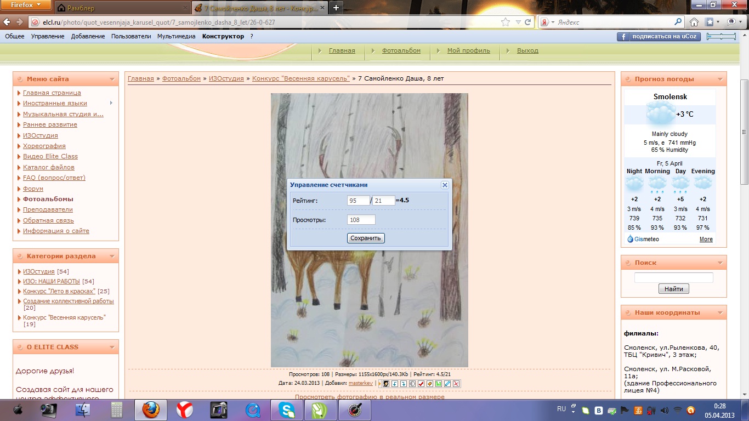
Task: Open Finder icon in taskbar
Action: pyautogui.click(x=83, y=409)
